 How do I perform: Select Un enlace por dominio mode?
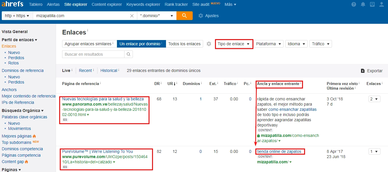point(141,44)
